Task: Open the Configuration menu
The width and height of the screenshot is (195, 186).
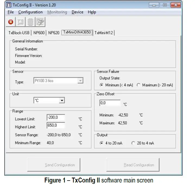Action: [x=30, y=12]
